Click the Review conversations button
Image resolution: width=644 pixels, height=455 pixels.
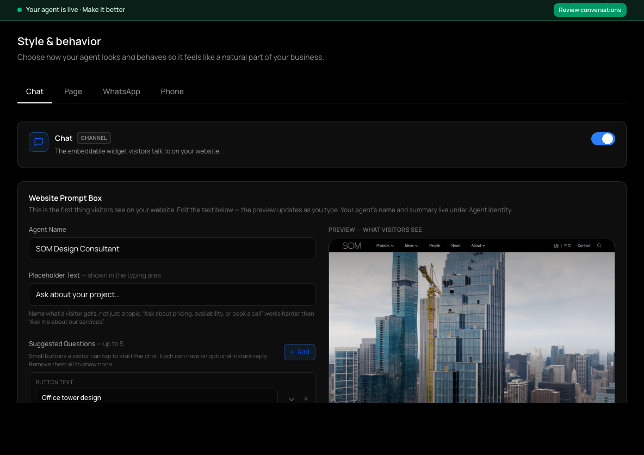590,10
